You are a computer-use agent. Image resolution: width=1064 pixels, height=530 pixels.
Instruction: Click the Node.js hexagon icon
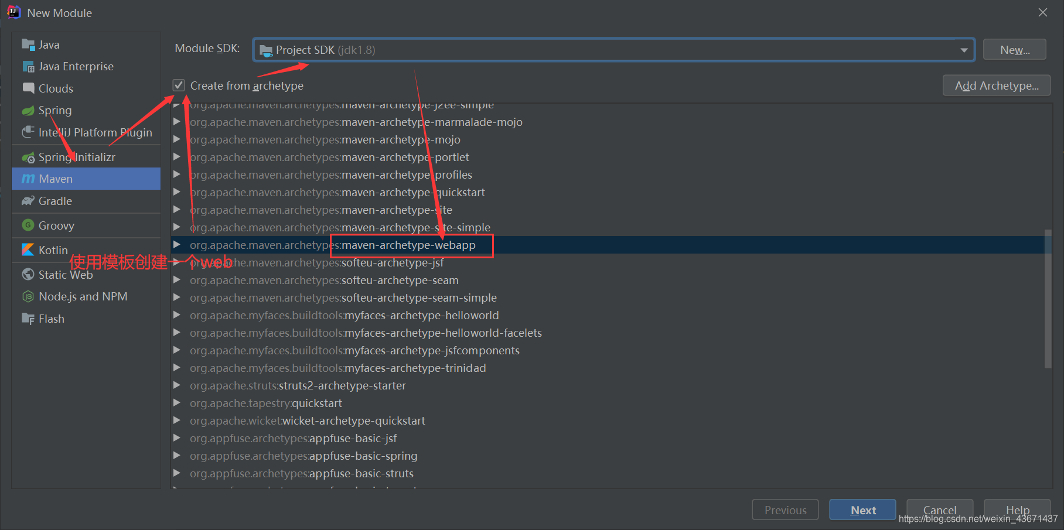pos(28,297)
